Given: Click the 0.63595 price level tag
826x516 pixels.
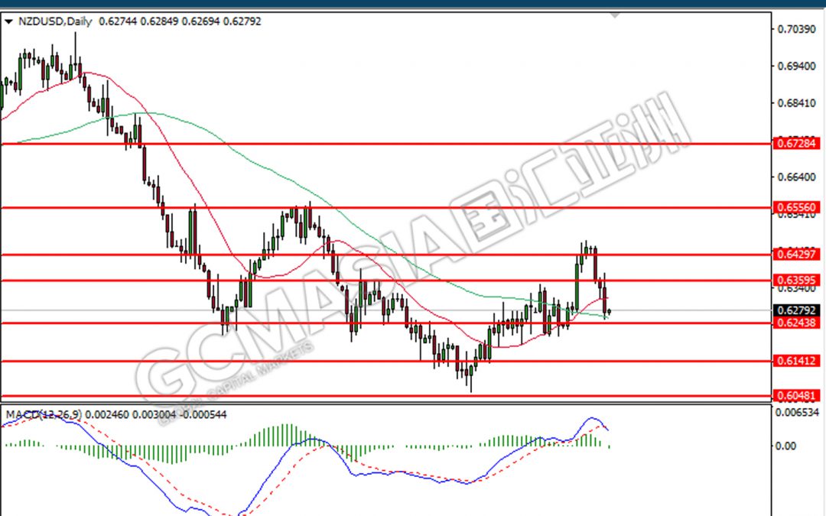Looking at the screenshot, I should point(798,281).
